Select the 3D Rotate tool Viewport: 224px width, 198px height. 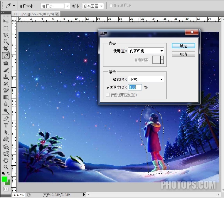click(6, 147)
